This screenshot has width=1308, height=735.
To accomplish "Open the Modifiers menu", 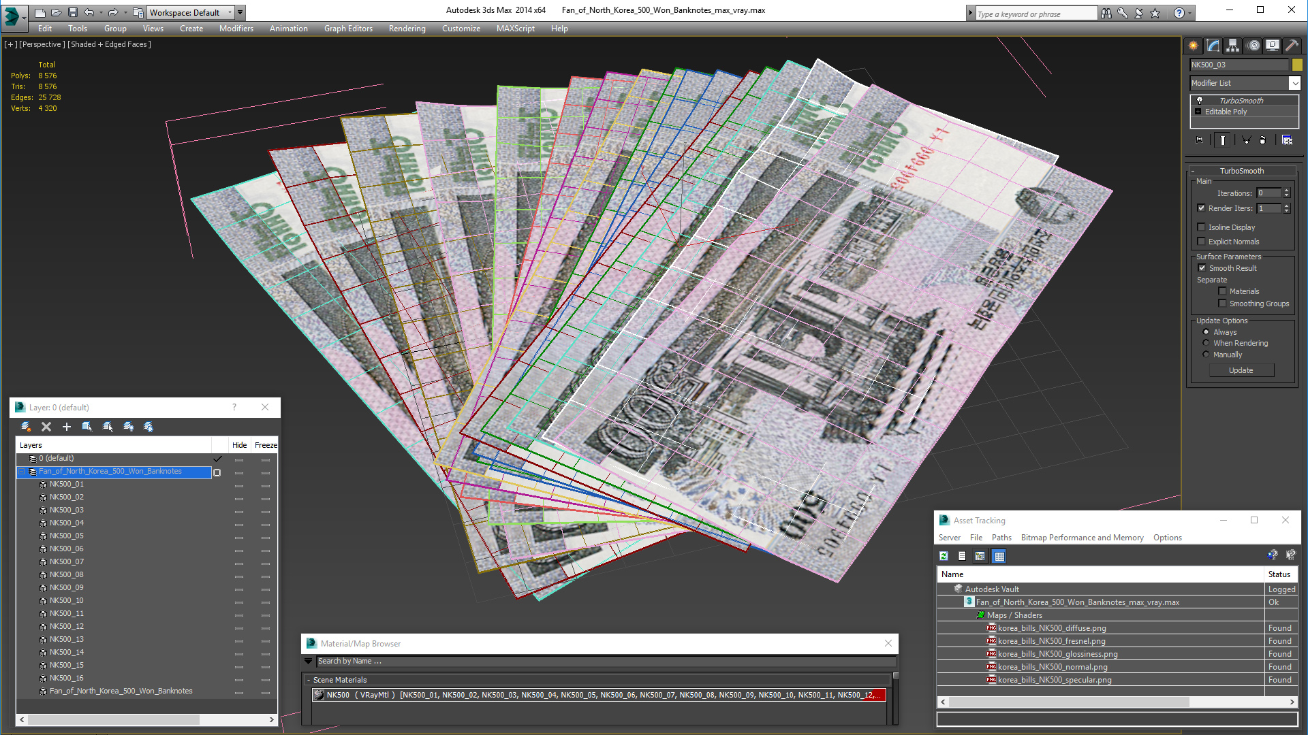I will 236,29.
